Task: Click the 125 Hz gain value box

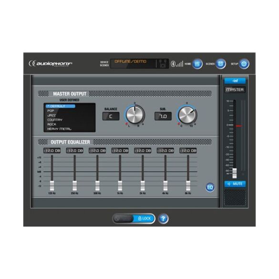Action: (52, 151)
